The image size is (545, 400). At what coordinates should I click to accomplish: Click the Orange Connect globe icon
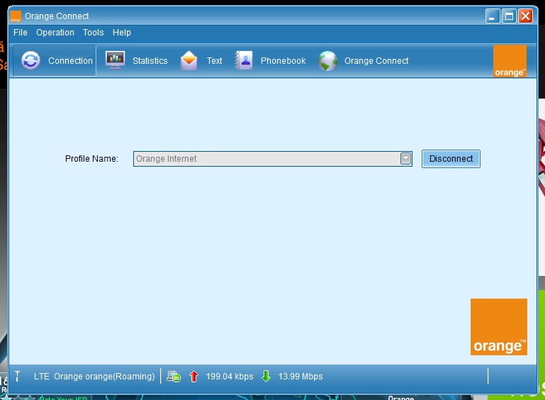point(327,61)
